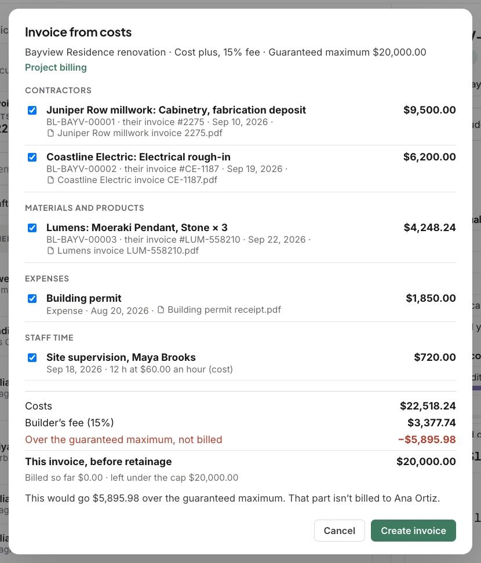Click the BL-BAYV-00003 reference line
This screenshot has width=481, height=563.
(x=178, y=240)
